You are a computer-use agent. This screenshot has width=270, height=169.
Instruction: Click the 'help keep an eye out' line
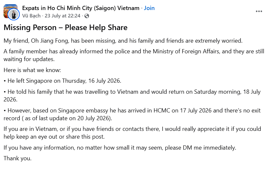tap(54, 137)
